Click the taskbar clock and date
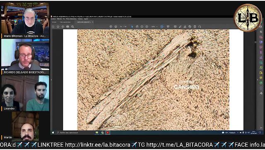This screenshot has width=265, height=150. [x=254, y=133]
